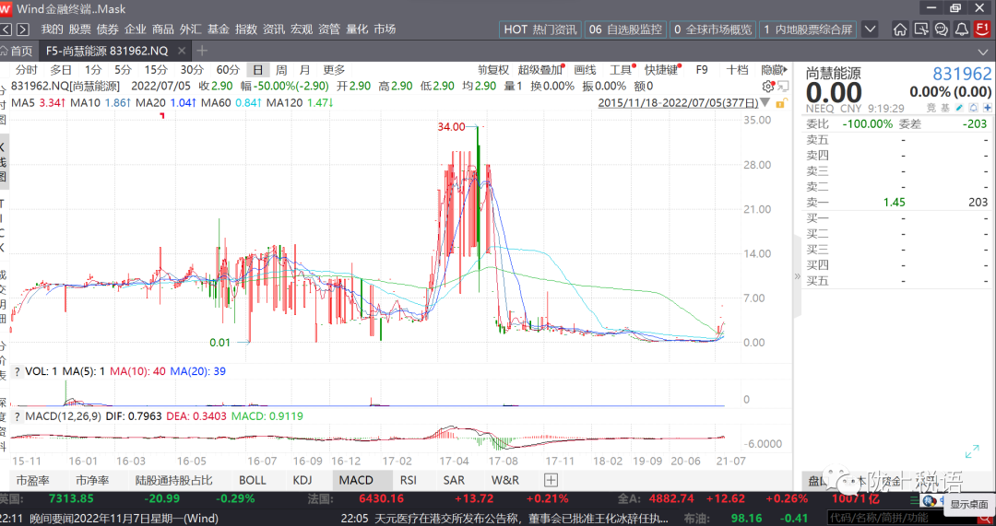Open the 股票 menu
This screenshot has height=526, width=996.
click(x=80, y=29)
